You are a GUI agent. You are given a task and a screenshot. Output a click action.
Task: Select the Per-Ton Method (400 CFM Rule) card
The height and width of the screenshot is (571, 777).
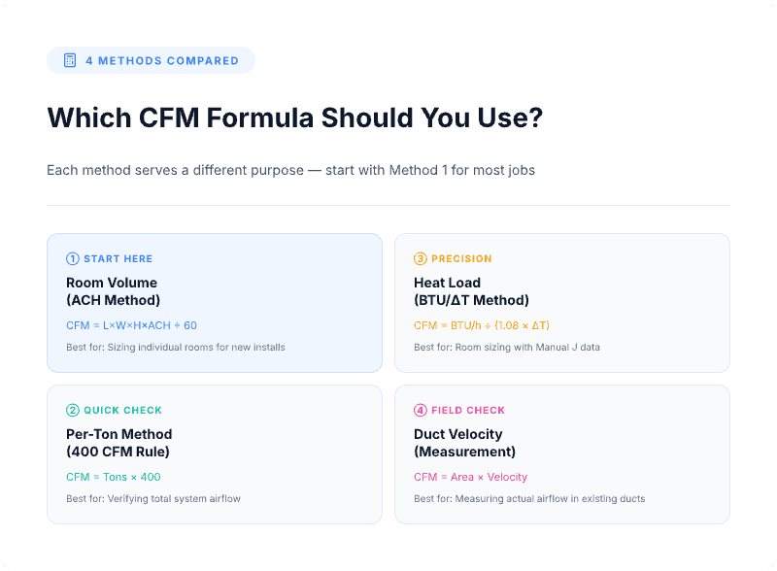(214, 453)
